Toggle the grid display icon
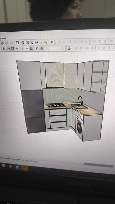 point(12,49)
